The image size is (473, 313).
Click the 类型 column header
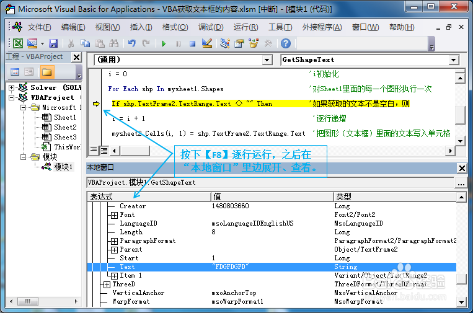(x=395, y=197)
